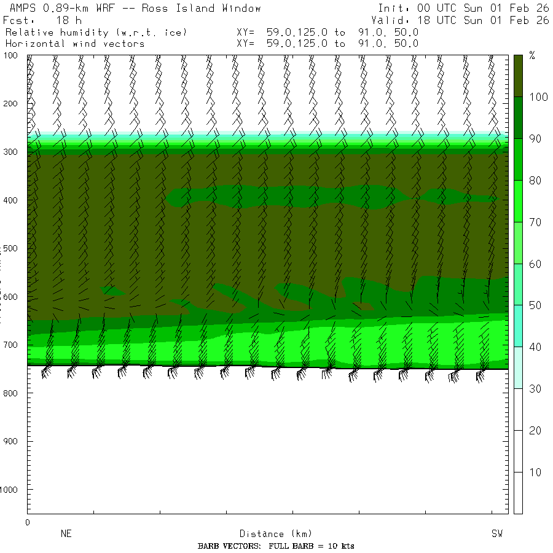Click the colorbar value 60 label
The height and width of the screenshot is (553, 553).
coord(535,264)
